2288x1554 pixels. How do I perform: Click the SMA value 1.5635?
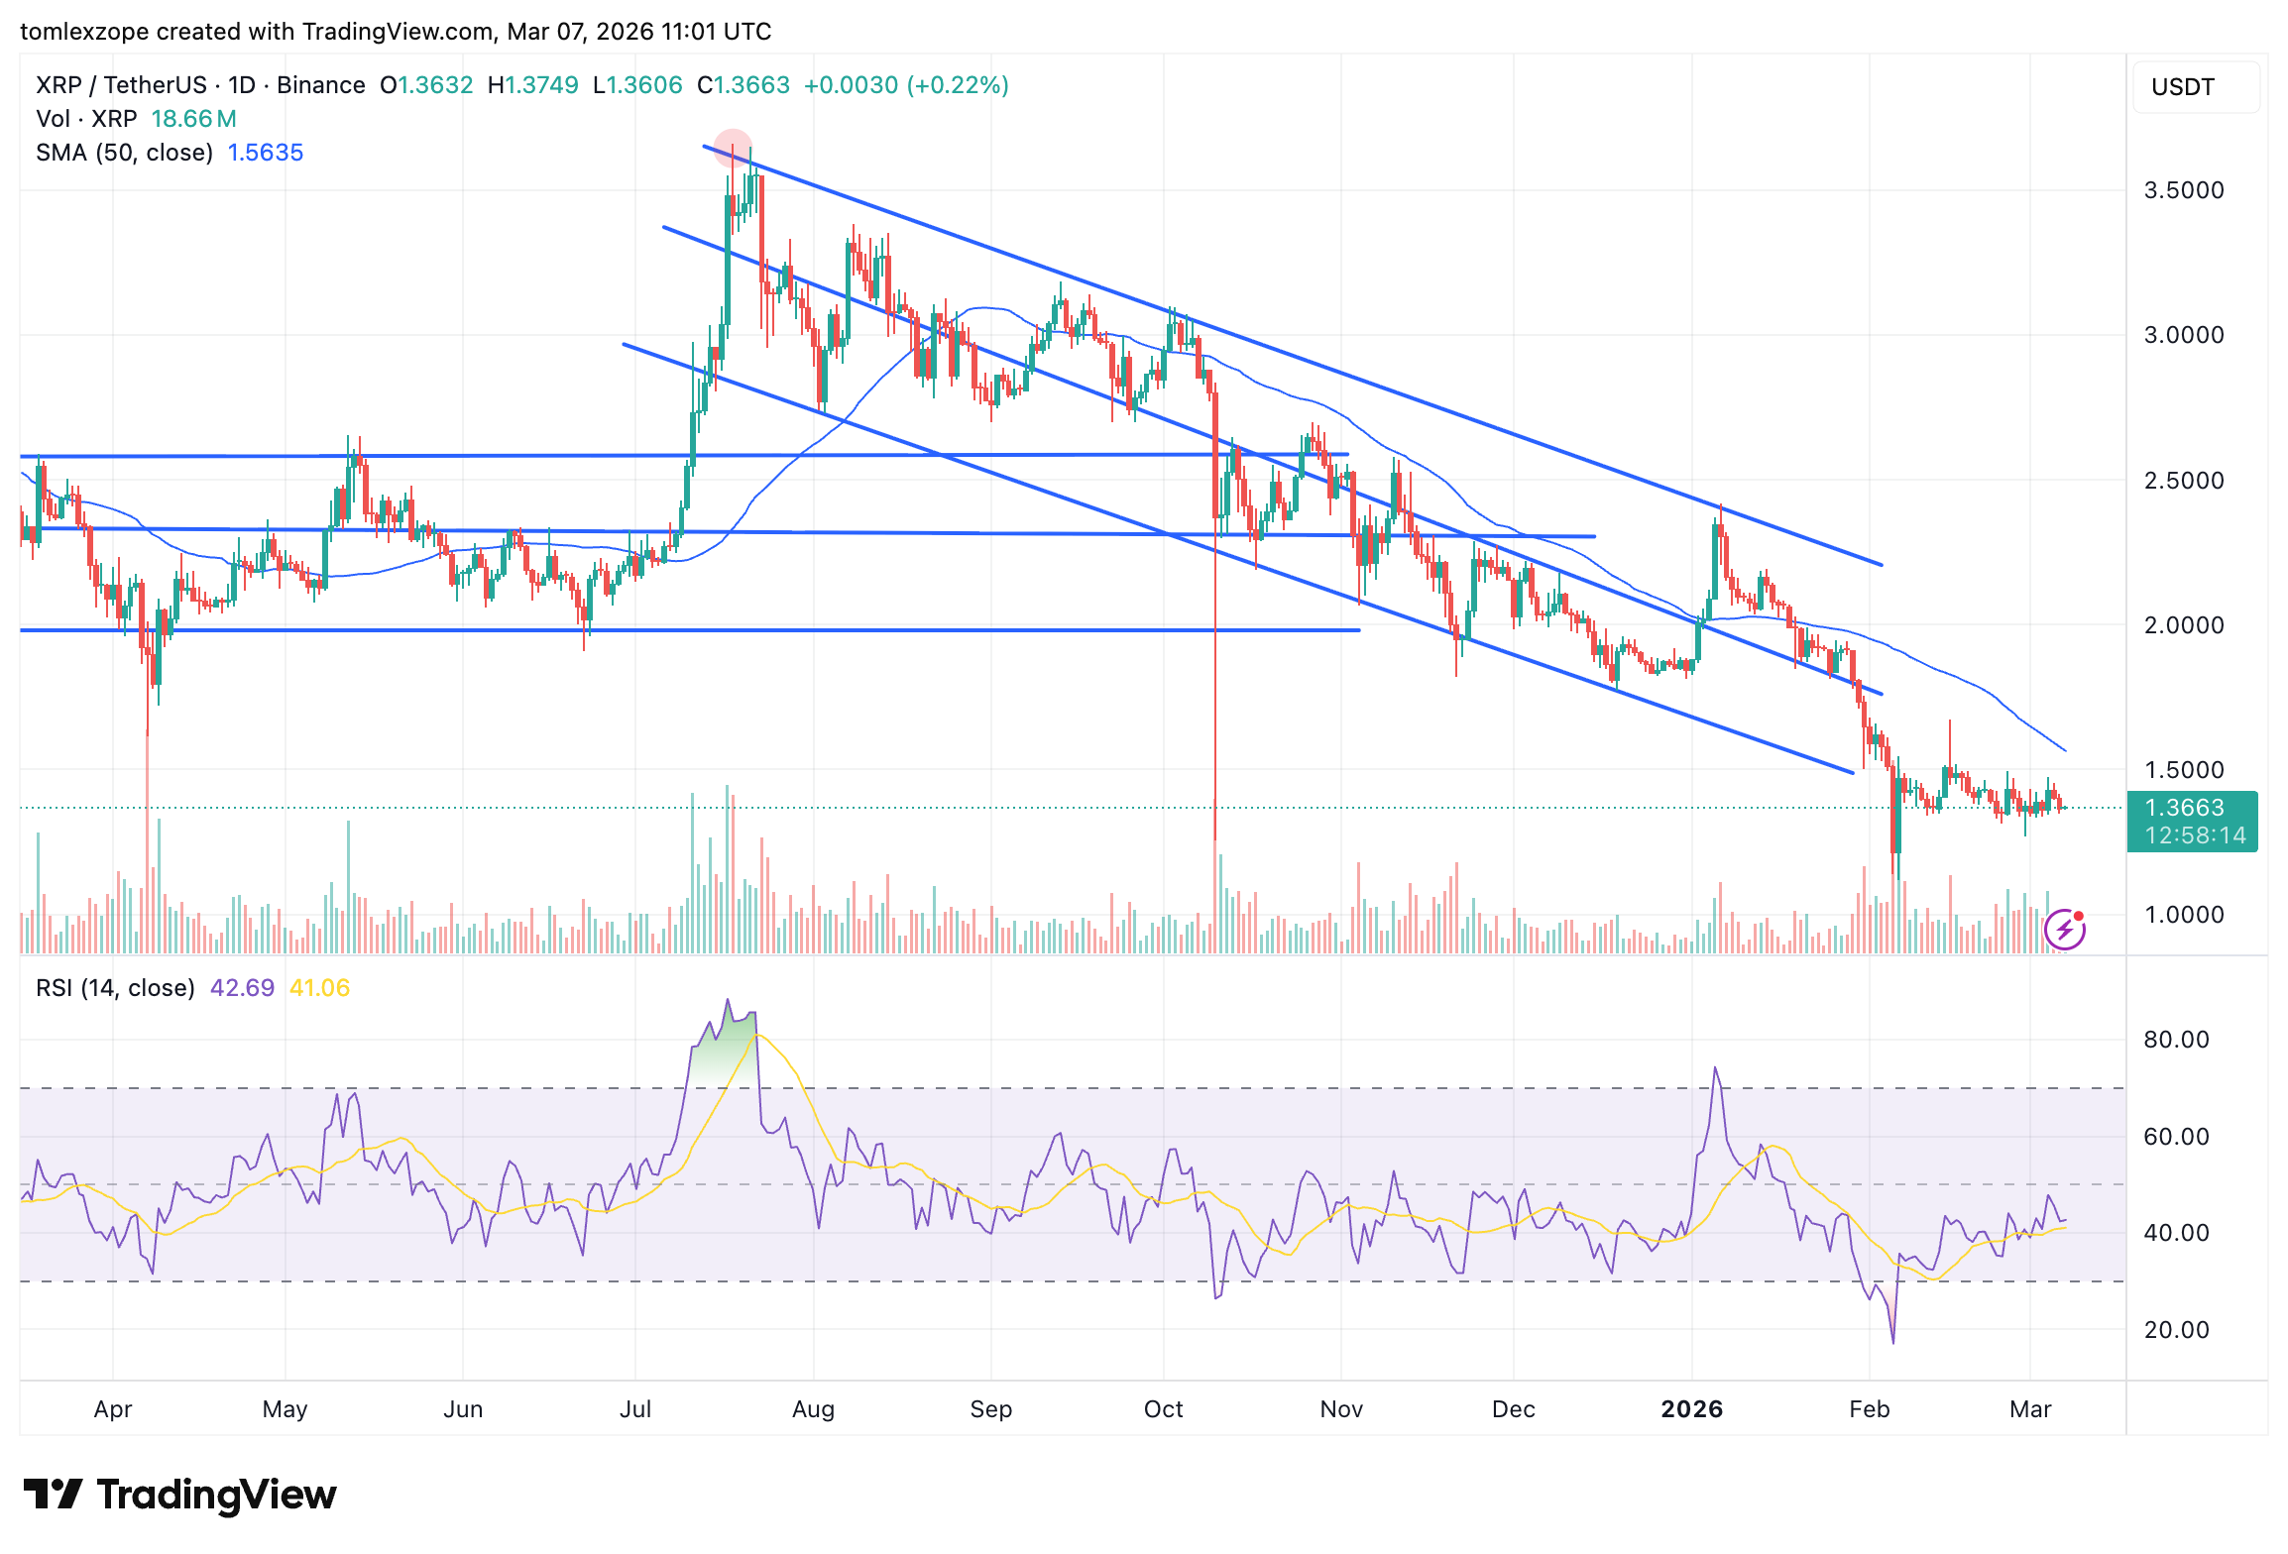[x=265, y=153]
